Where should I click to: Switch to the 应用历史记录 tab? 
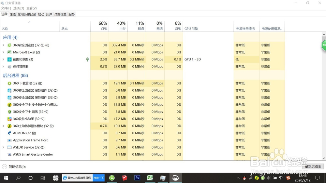pyautogui.click(x=27, y=14)
